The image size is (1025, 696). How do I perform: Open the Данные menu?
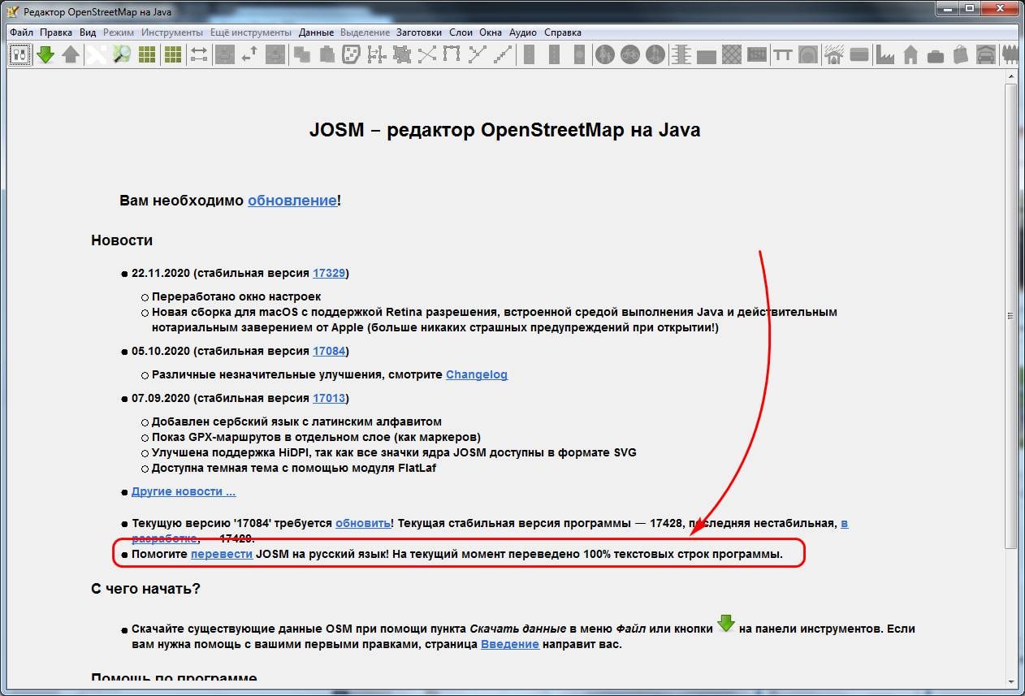coord(316,32)
